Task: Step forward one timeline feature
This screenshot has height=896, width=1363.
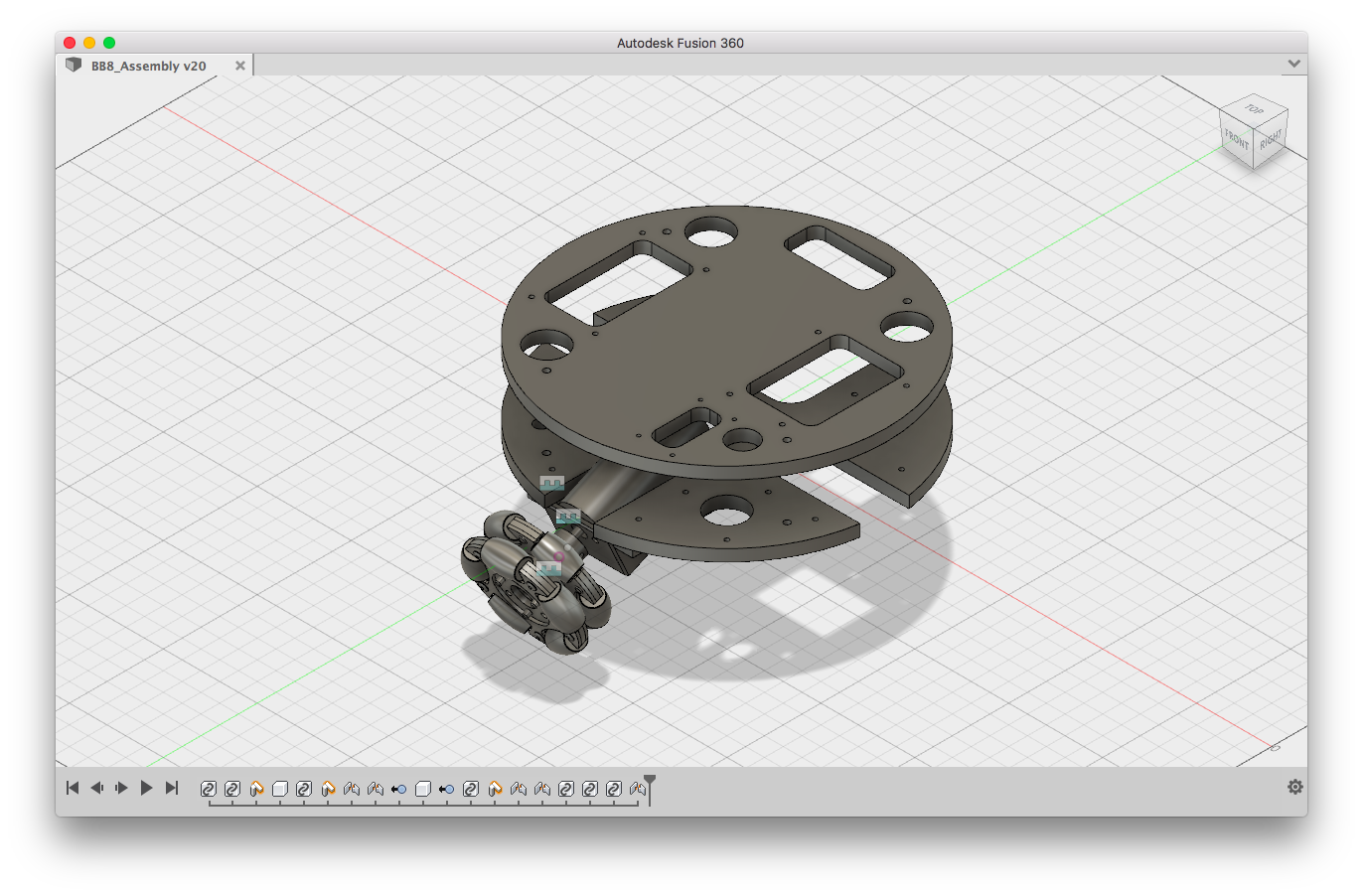Action: [x=121, y=788]
